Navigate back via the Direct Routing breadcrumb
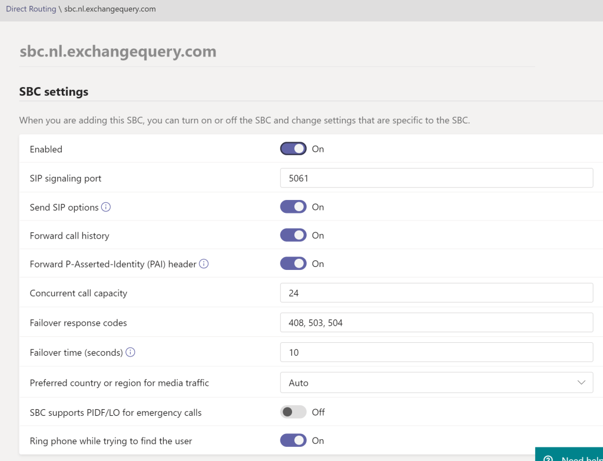This screenshot has height=461, width=603. coord(31,9)
